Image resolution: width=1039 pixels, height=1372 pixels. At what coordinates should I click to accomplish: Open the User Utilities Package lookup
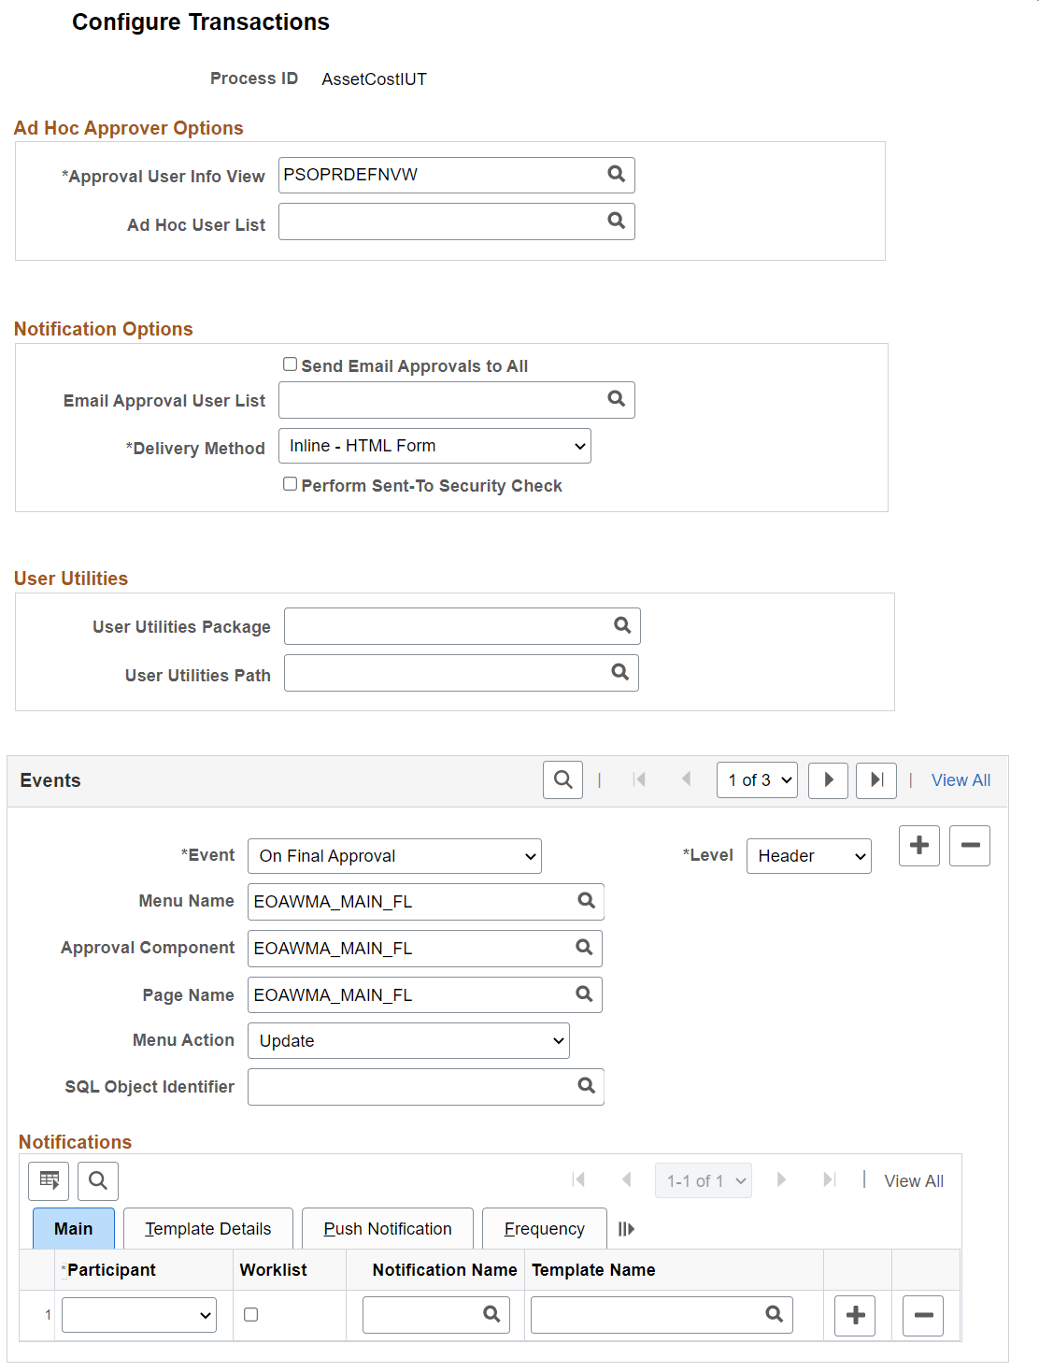pos(621,625)
